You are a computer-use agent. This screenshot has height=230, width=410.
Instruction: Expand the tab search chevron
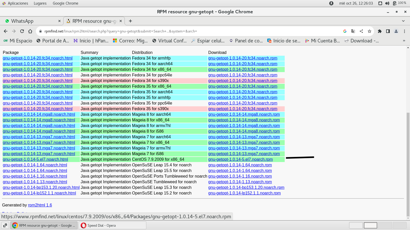[403, 21]
